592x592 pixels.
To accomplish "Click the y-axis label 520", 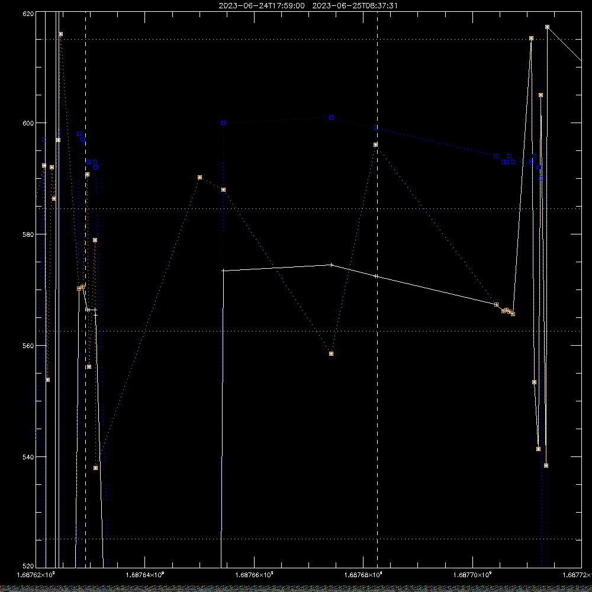I will tap(28, 566).
